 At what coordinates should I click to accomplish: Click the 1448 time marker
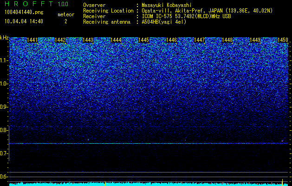pos(227,40)
